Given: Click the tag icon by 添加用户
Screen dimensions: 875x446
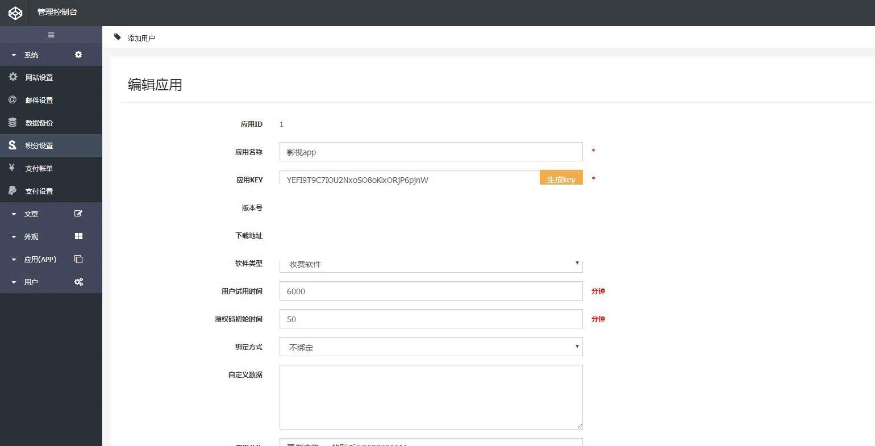Looking at the screenshot, I should click(118, 37).
